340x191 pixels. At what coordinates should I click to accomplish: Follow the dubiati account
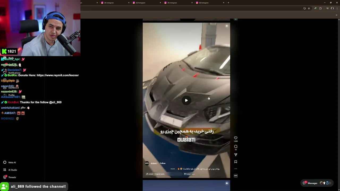click(163, 163)
